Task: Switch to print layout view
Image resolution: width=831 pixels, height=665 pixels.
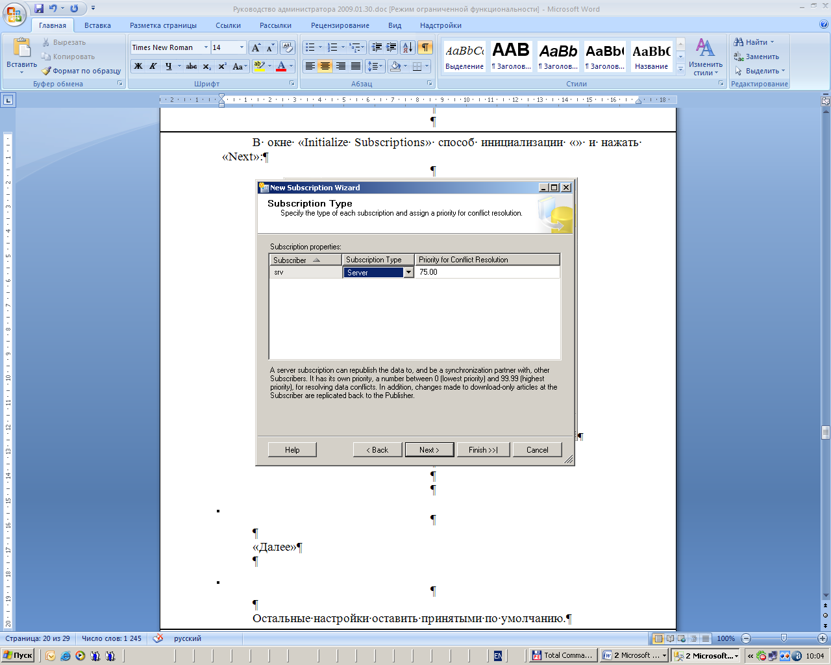Action: (658, 638)
